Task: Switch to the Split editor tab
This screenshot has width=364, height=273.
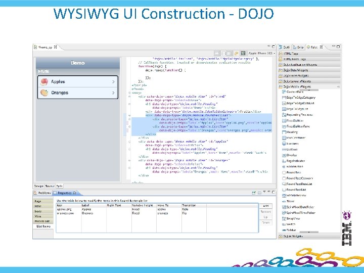Action: (60, 186)
